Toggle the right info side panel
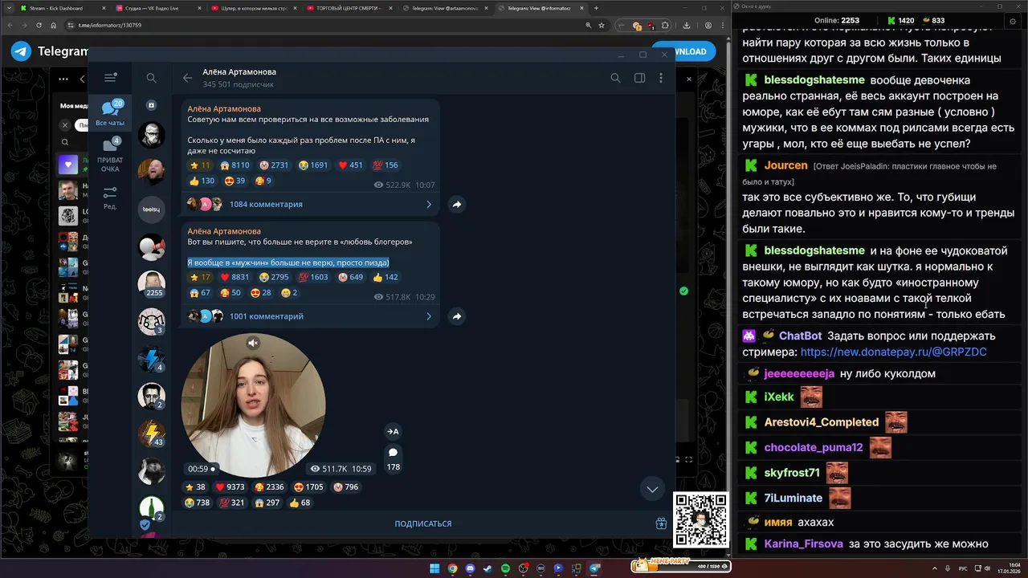 click(x=639, y=78)
